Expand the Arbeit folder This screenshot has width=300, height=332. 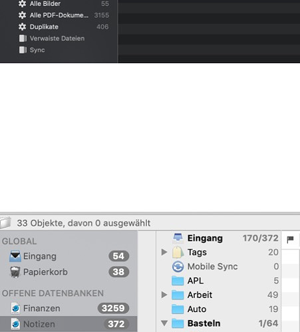[164, 295]
